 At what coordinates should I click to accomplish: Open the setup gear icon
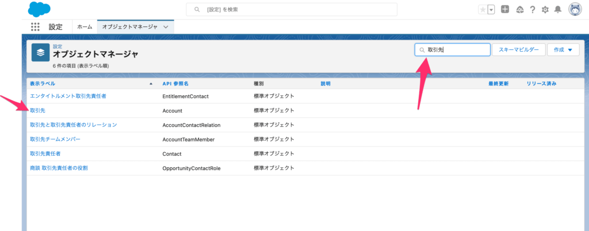545,9
